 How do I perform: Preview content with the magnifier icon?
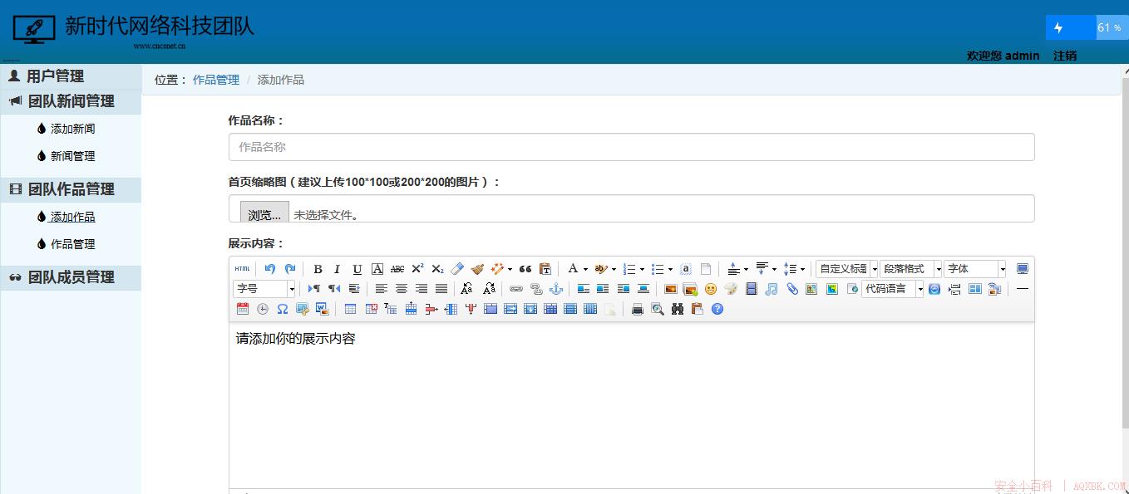click(x=658, y=309)
